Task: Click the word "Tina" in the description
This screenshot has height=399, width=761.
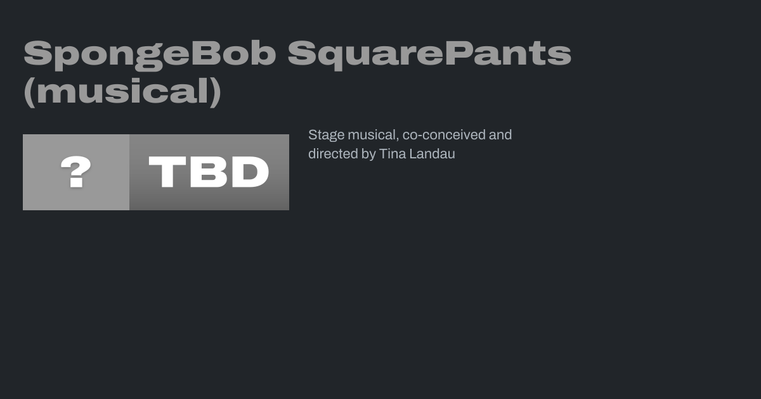Action: (392, 154)
